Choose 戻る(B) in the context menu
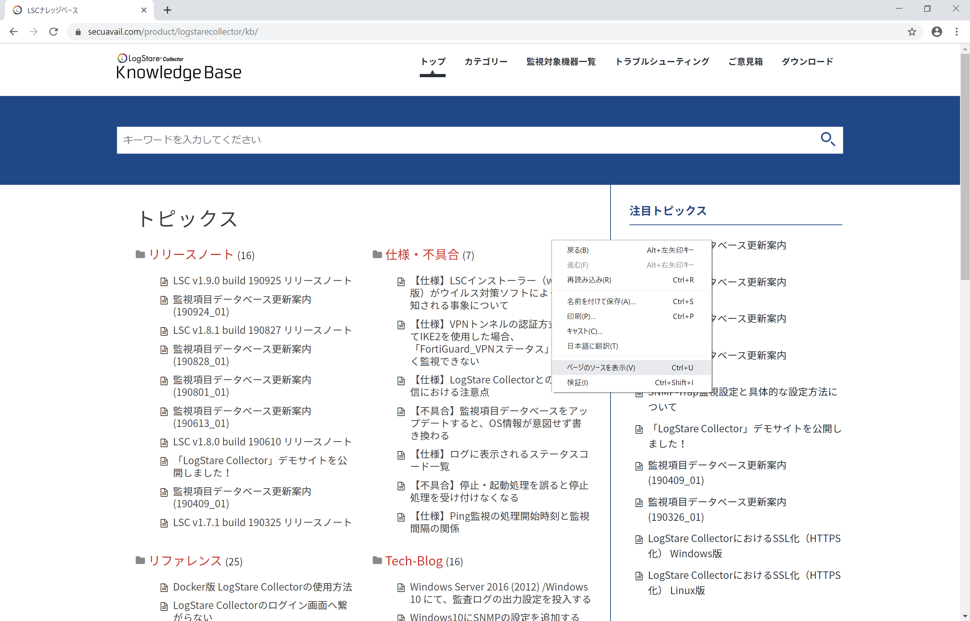The height and width of the screenshot is (621, 970). pyautogui.click(x=631, y=250)
